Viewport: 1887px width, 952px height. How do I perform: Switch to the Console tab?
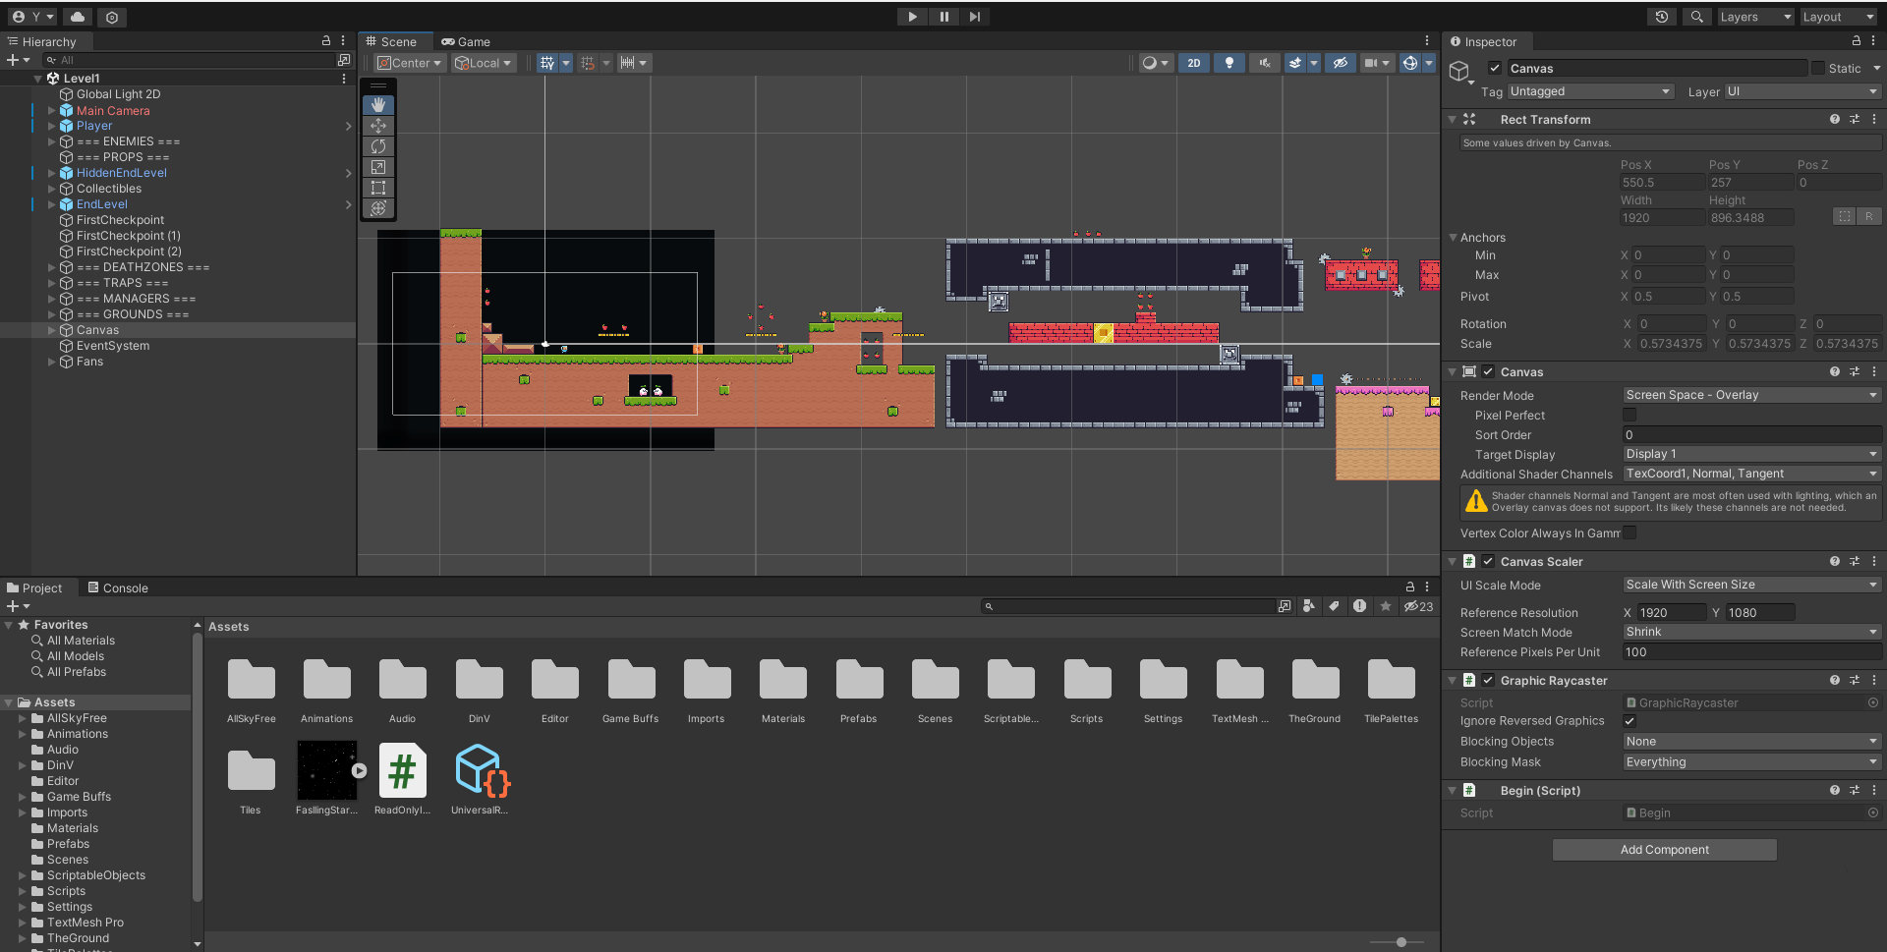(118, 588)
